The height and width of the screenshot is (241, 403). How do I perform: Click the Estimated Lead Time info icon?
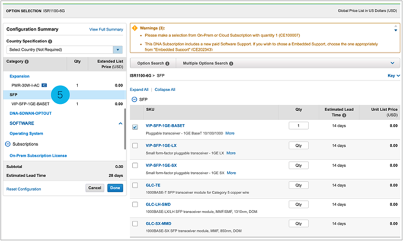tap(344, 115)
